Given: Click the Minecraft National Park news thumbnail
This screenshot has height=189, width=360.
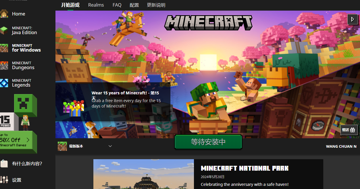Looking at the screenshot, I should point(144,174).
